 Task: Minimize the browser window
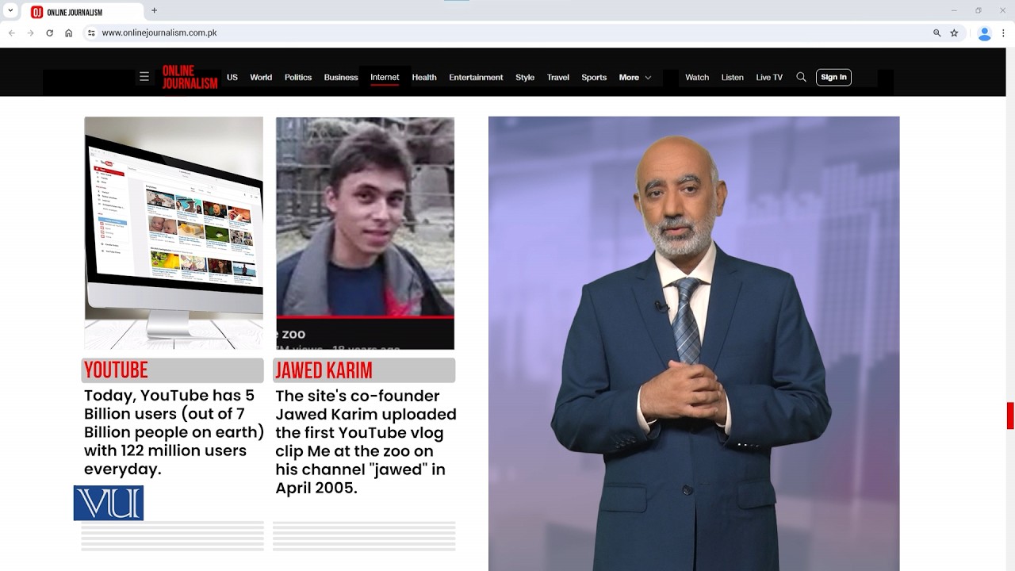pyautogui.click(x=954, y=10)
